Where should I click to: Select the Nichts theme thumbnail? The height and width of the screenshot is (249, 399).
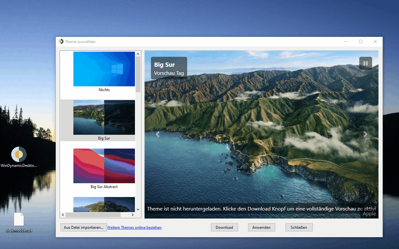104,69
